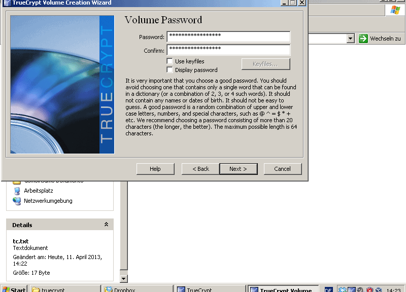
Task: Open the Help button in wizard
Action: [155, 169]
